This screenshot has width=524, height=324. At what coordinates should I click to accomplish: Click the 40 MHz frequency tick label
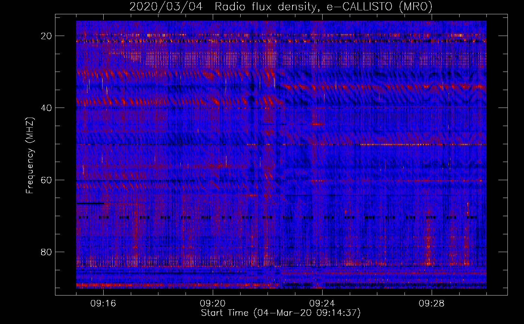tap(47, 108)
